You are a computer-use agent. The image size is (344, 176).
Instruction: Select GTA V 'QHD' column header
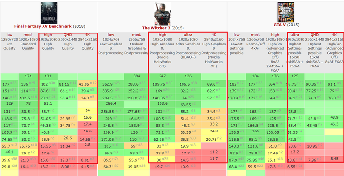(314, 35)
